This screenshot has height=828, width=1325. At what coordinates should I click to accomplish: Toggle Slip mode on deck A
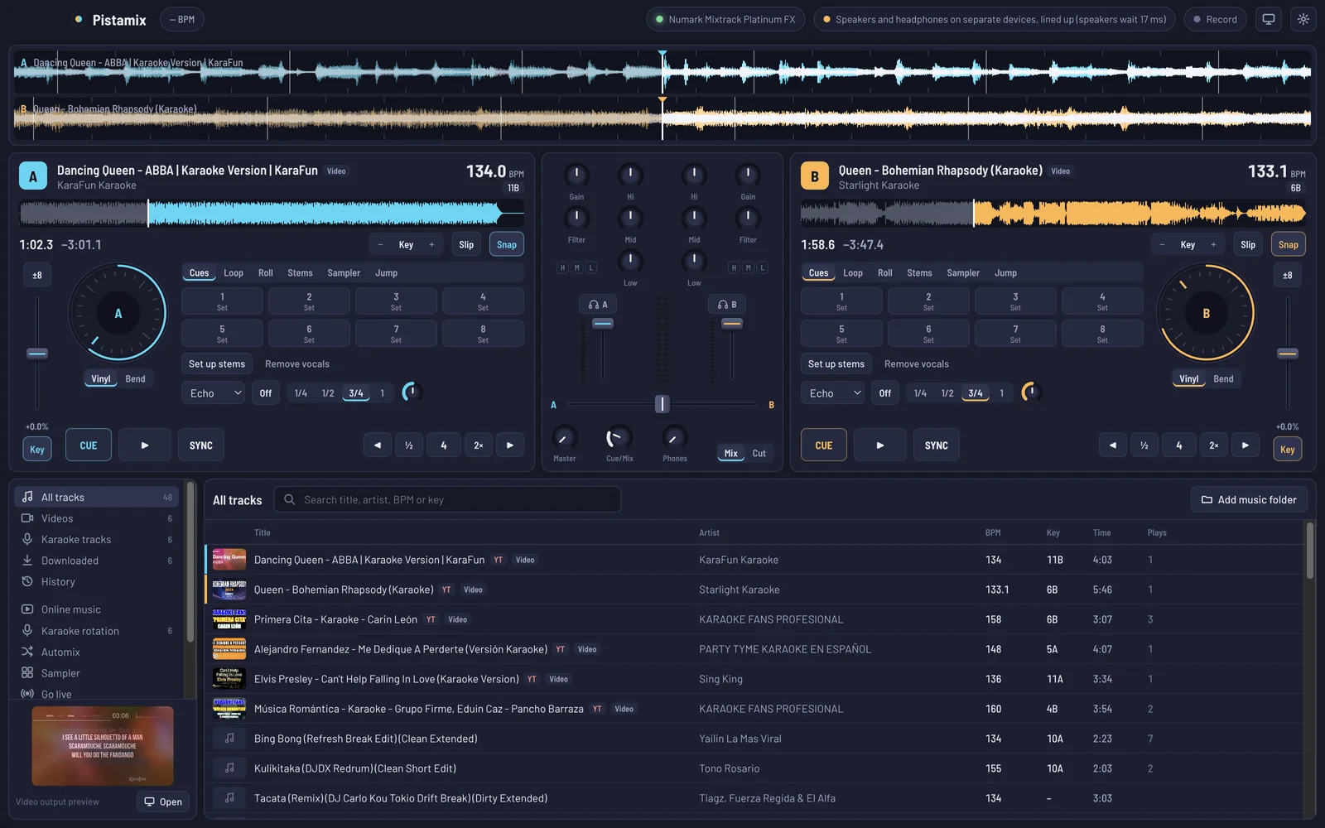click(466, 244)
